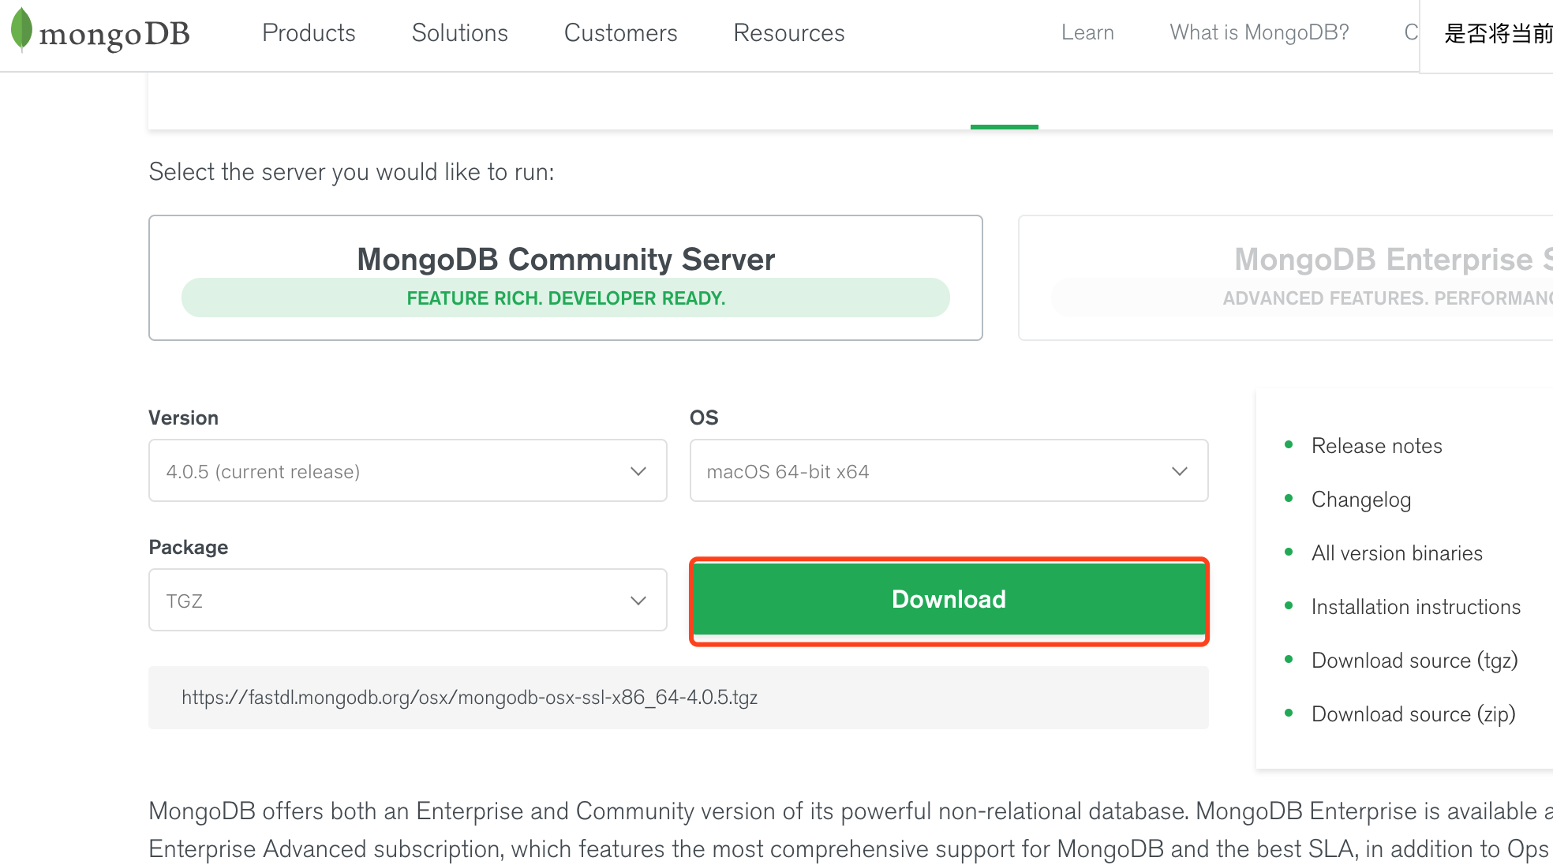
Task: Open the Changelog link
Action: pyautogui.click(x=1361, y=500)
